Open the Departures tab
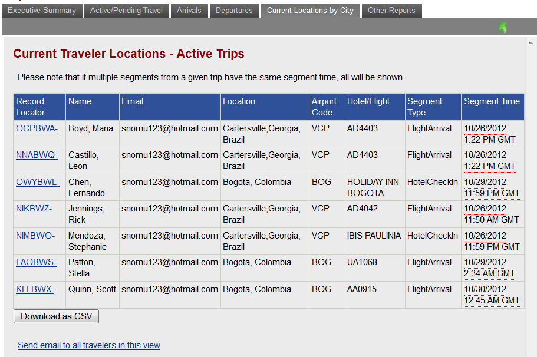Viewport: 537px width, 357px height. tap(234, 11)
